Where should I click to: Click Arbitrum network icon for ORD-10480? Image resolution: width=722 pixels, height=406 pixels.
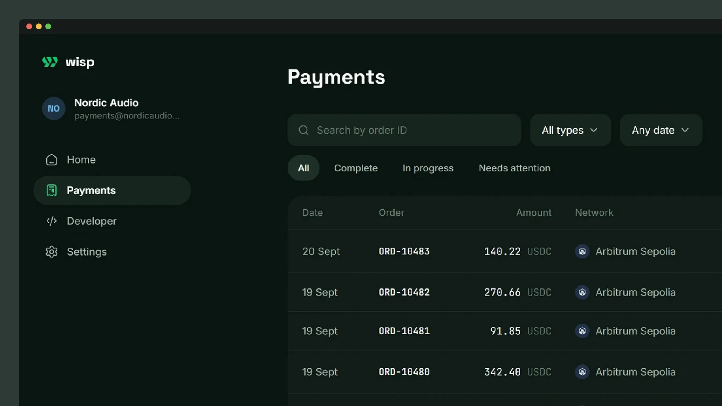tap(582, 372)
